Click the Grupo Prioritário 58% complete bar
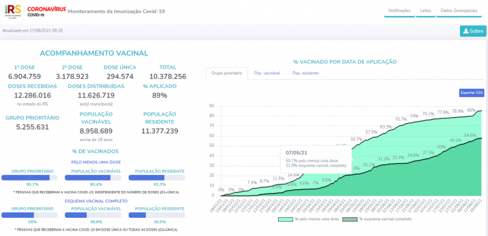This screenshot has width=488, height=236. pyautogui.click(x=29, y=215)
